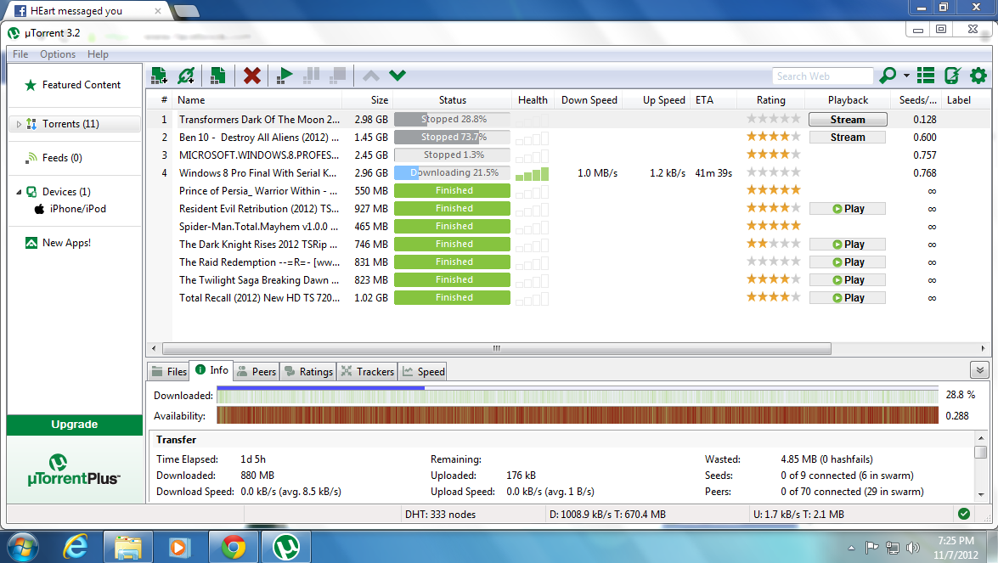
Task: Click the Search Web input field
Action: [822, 76]
